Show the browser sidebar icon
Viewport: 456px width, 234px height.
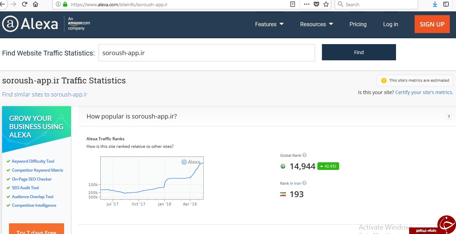pyautogui.click(x=446, y=4)
